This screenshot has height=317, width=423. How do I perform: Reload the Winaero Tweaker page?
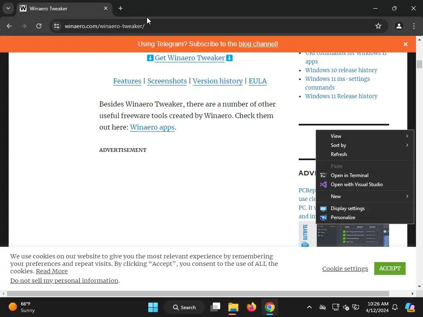[39, 26]
